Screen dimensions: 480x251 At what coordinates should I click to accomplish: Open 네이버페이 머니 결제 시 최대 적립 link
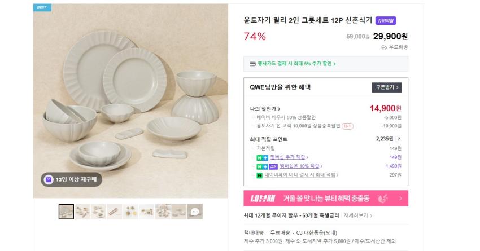(301, 175)
